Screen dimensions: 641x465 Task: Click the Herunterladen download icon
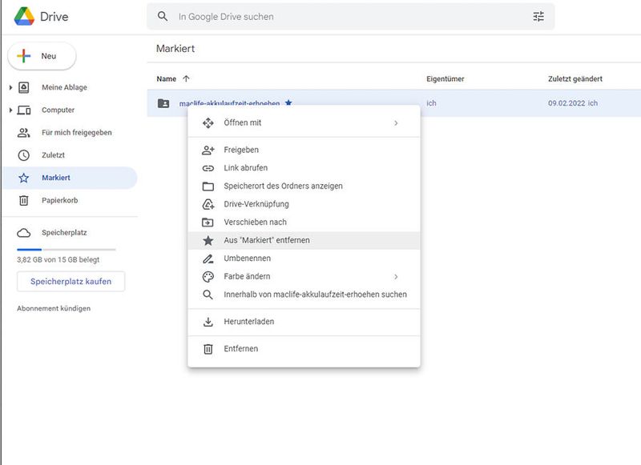pos(208,322)
